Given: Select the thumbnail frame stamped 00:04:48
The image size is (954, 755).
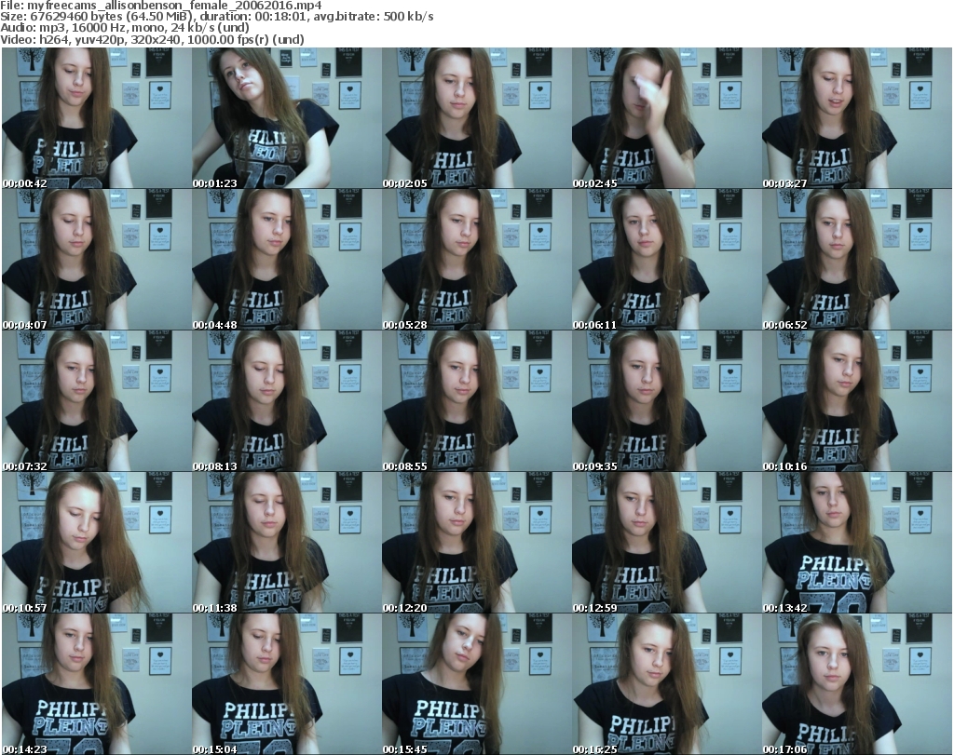Looking at the screenshot, I should click(x=287, y=260).
